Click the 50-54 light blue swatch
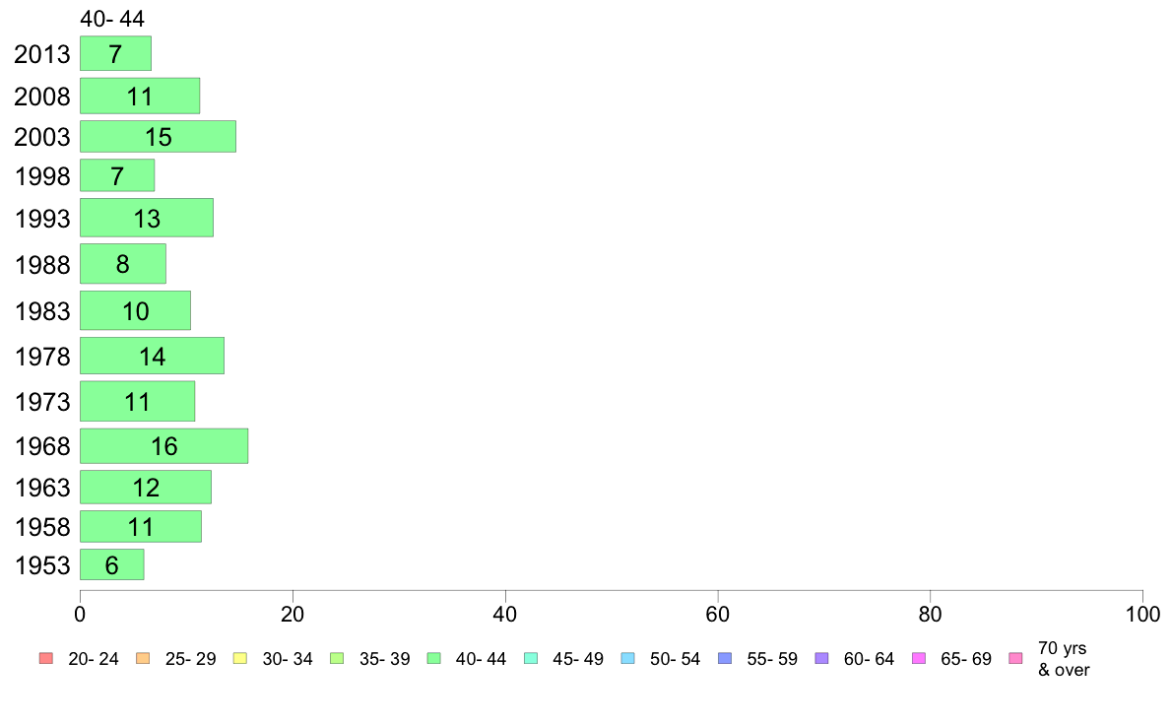This screenshot has width=1170, height=725. pos(628,658)
